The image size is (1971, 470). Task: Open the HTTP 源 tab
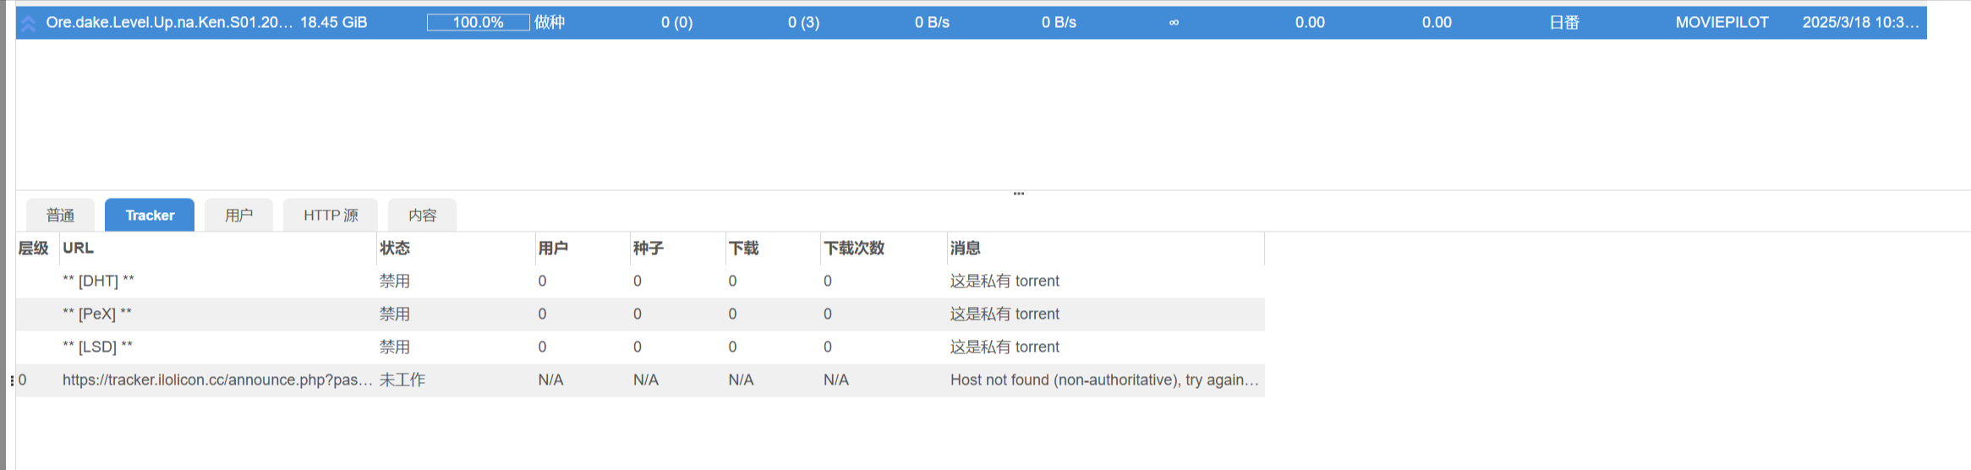[331, 215]
